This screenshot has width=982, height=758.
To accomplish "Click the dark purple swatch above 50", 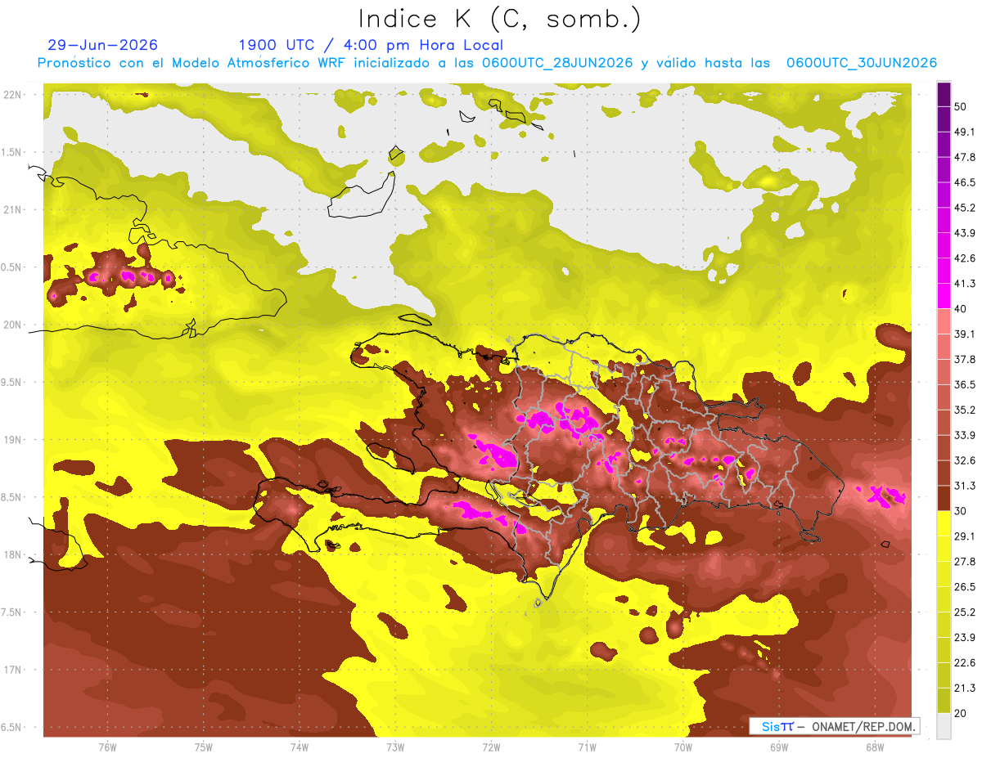I will pos(944,95).
